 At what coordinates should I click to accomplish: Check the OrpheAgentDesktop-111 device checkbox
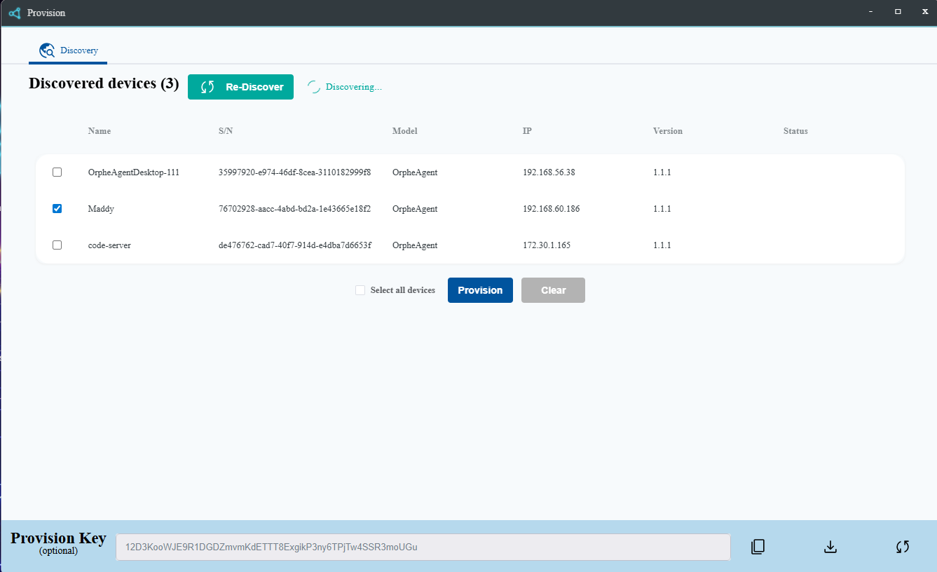57,172
